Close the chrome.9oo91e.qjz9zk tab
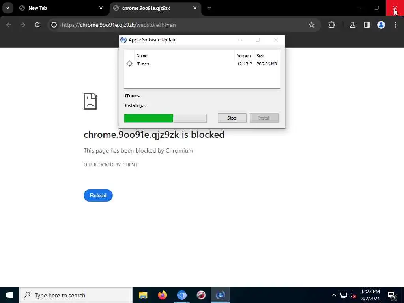 tap(195, 8)
